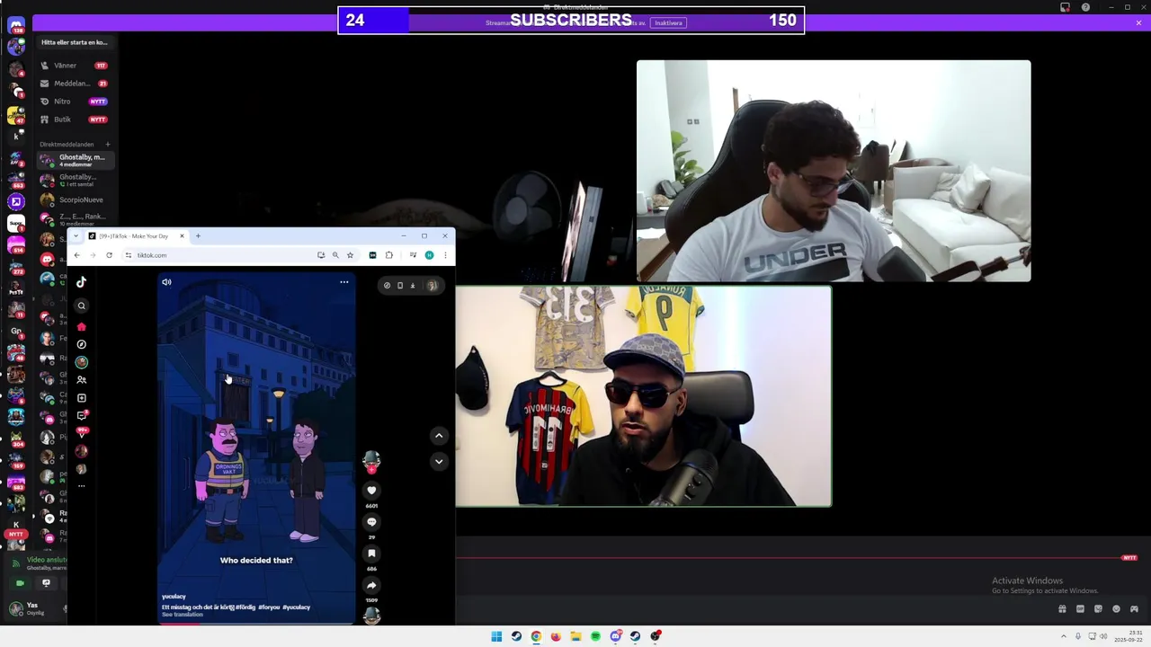Bookmark page with Chrome star icon
This screenshot has width=1151, height=647.
(350, 255)
